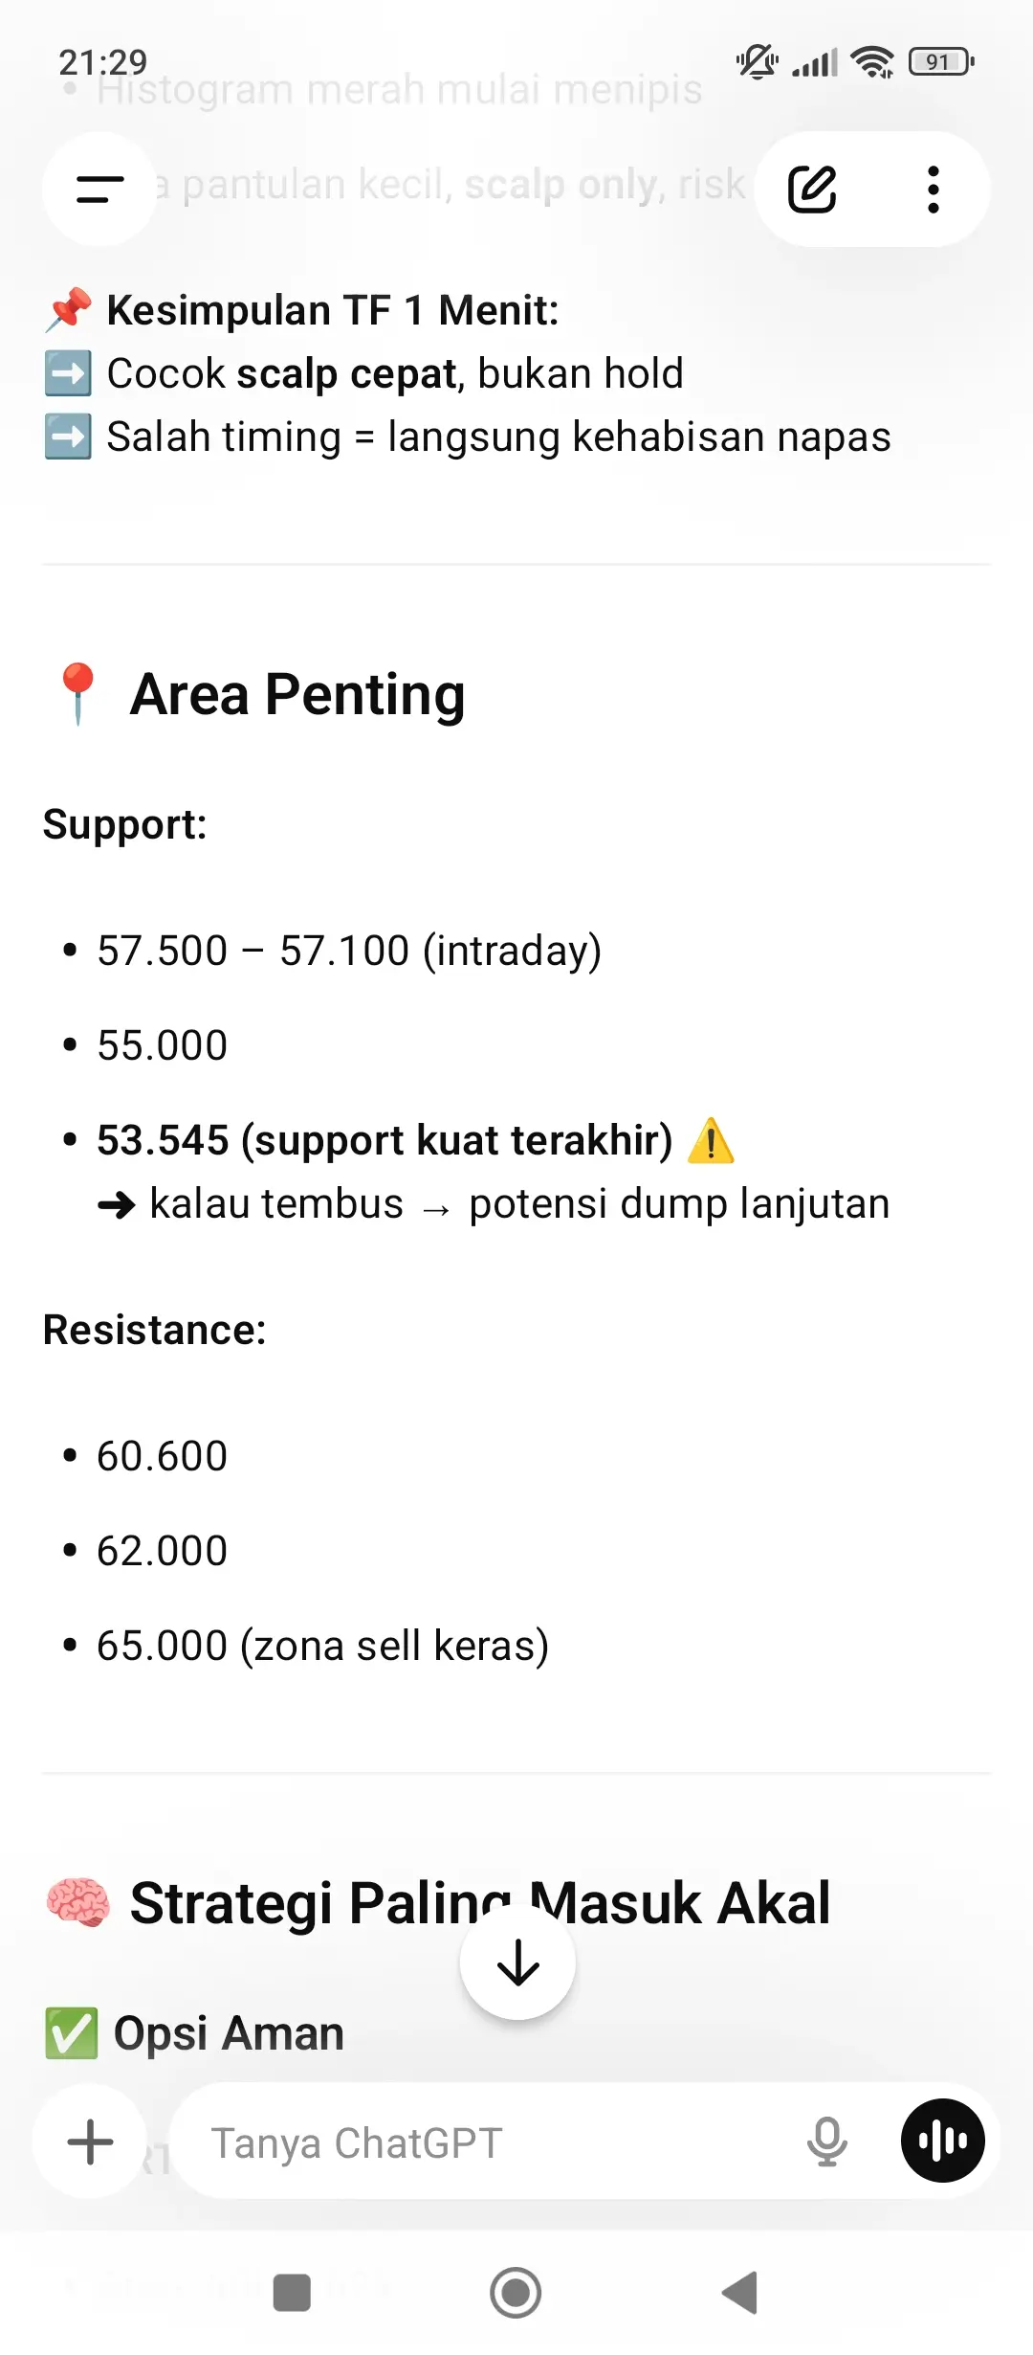Tap the Android back navigation button

[x=739, y=2293]
